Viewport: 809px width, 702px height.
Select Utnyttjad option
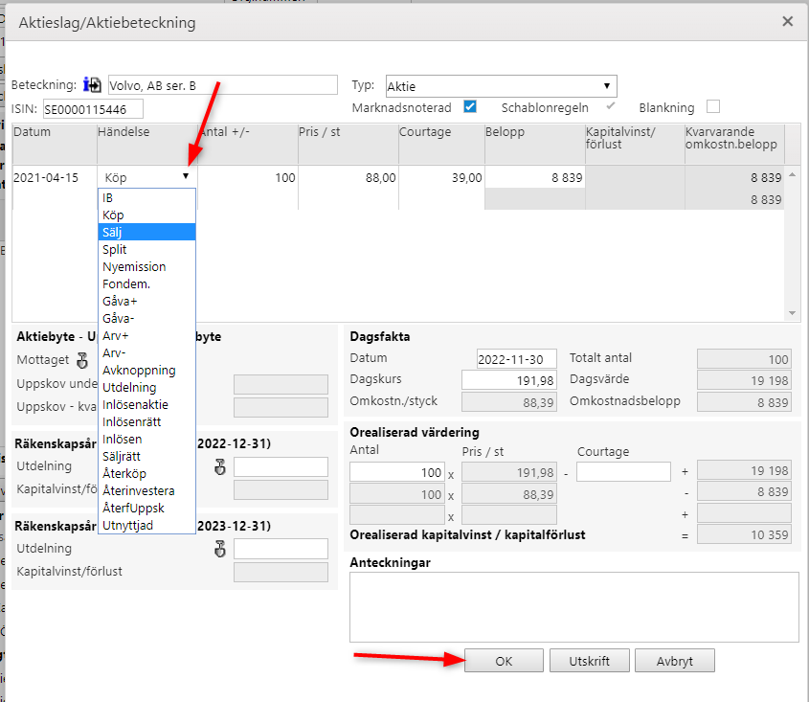[x=146, y=526]
